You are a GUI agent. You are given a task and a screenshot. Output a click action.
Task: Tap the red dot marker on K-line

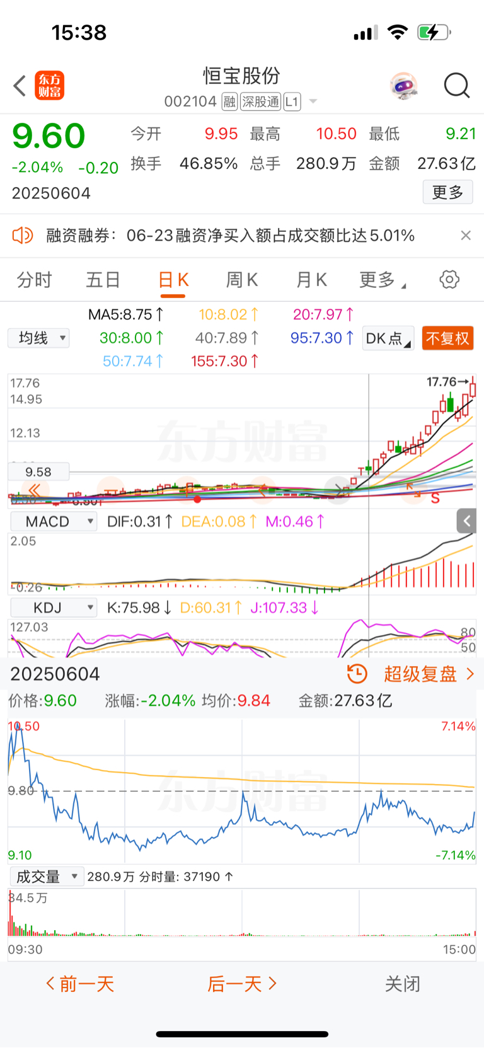(x=197, y=499)
